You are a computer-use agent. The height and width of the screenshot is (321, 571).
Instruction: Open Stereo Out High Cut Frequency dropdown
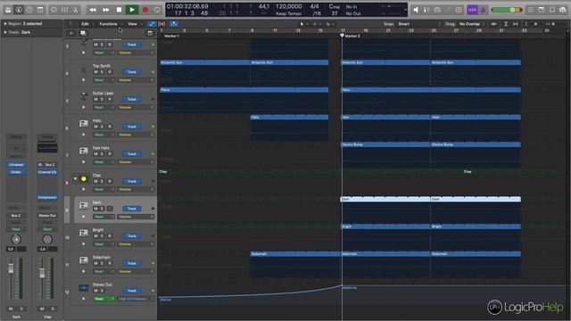[136, 299]
